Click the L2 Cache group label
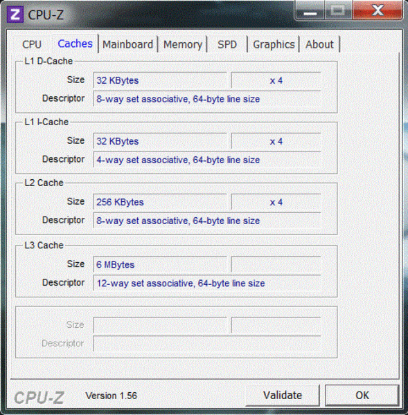The width and height of the screenshot is (408, 415). (44, 183)
